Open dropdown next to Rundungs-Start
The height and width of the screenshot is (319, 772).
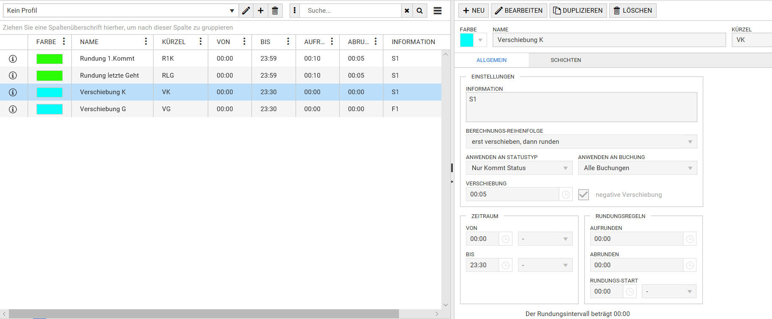coord(669,291)
